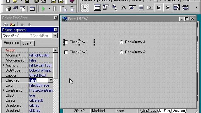Click the View Unit toolbar icon
Screen dimensions: 201x113
tap(8, 9)
